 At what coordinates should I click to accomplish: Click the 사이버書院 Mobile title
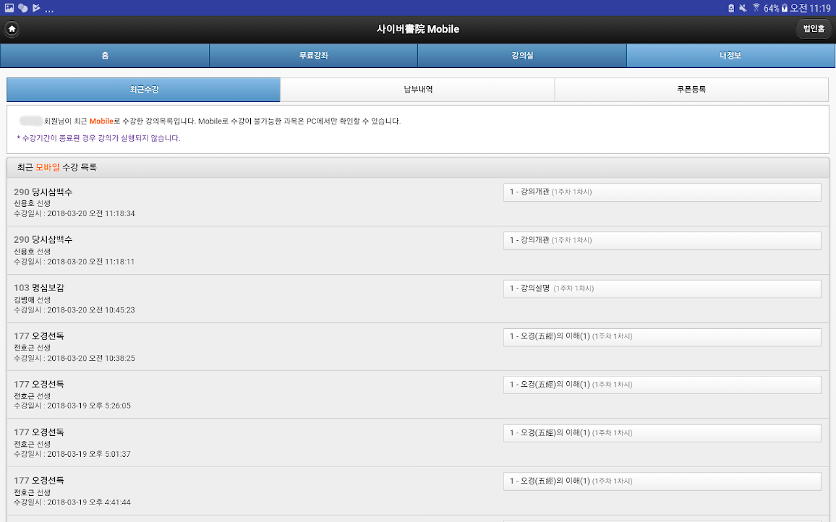[418, 29]
